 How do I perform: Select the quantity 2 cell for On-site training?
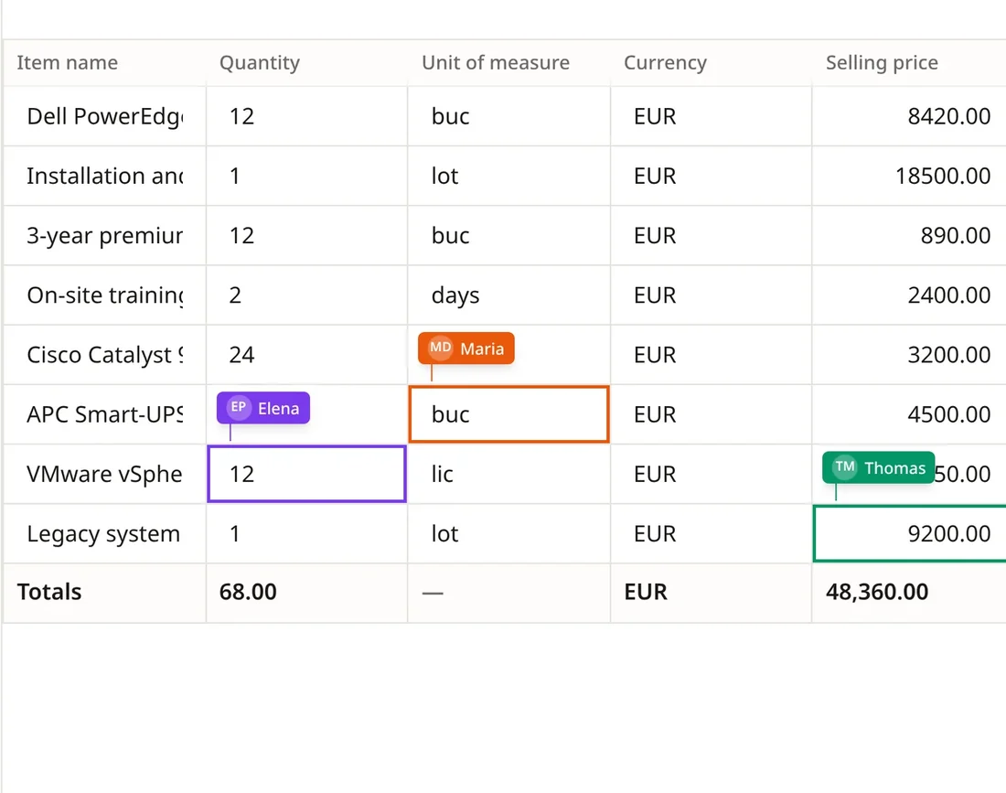(306, 295)
